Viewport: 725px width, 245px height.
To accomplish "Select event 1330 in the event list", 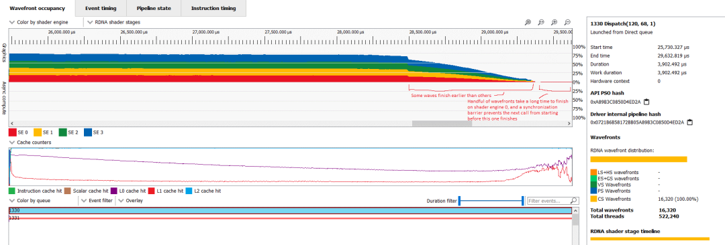I will tap(291, 211).
